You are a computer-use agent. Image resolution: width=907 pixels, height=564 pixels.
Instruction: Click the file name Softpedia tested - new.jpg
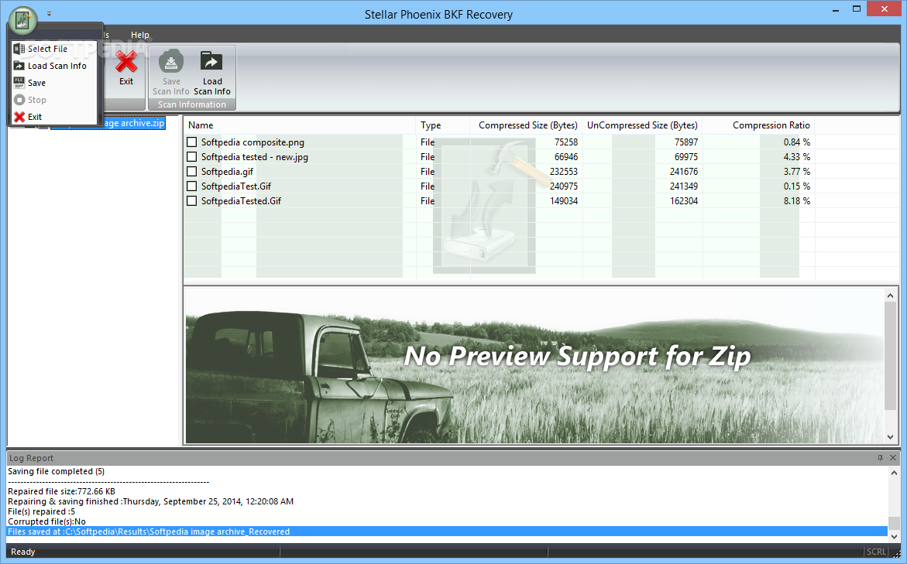point(255,156)
